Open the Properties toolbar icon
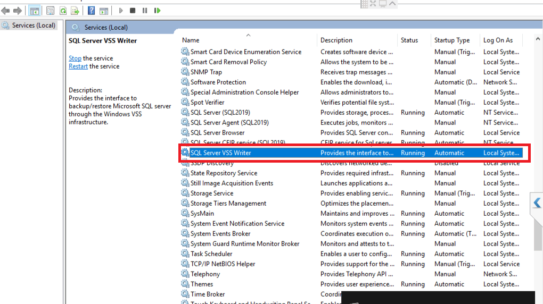The height and width of the screenshot is (304, 543). 50,11
